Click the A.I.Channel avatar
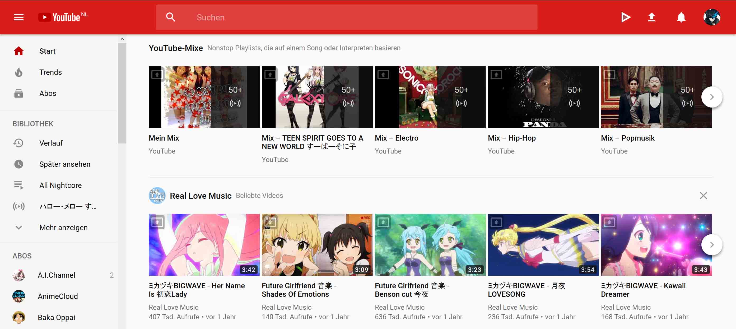Screen dimensions: 736x329 tap(19, 275)
